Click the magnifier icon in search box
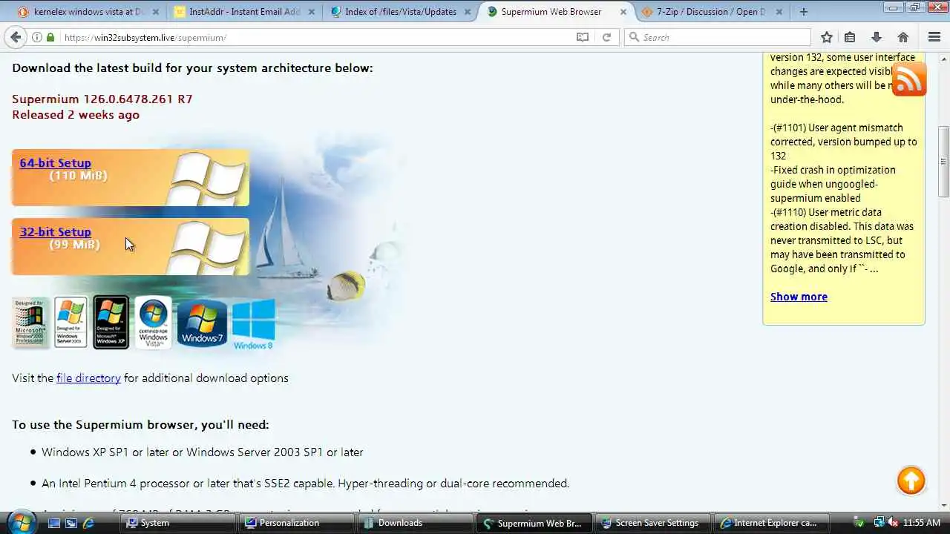950x534 pixels. pos(634,37)
